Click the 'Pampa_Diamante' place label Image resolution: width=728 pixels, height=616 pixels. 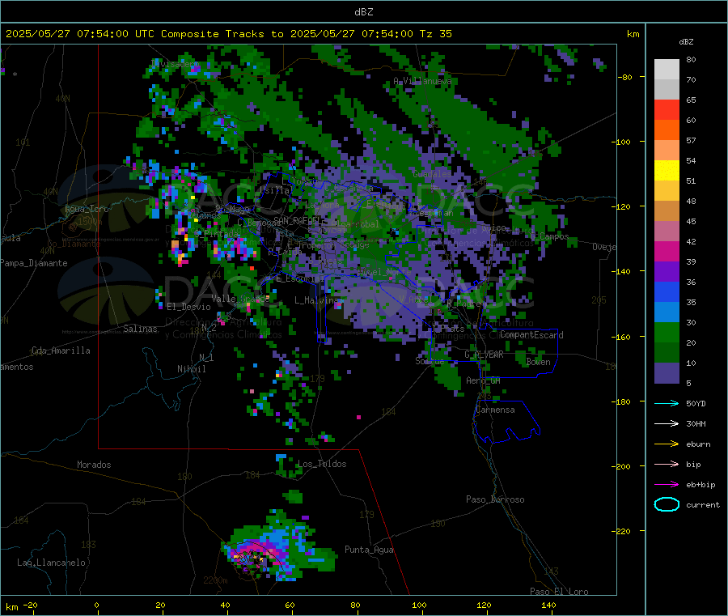tap(33, 263)
